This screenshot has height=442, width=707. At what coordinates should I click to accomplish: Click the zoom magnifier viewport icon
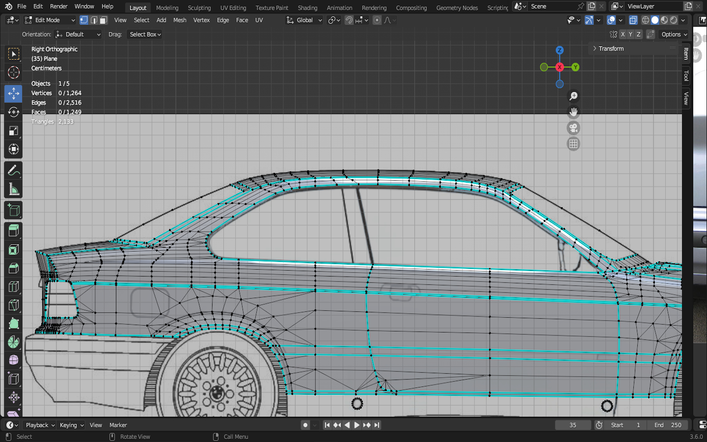pos(573,96)
